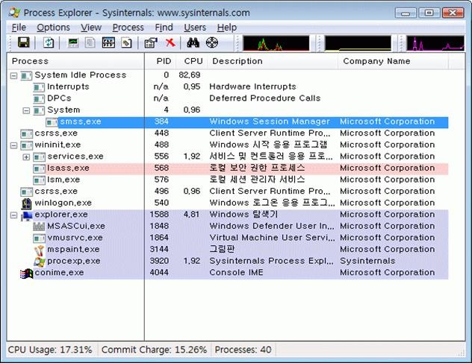Viewport: 472px width, 363px height.
Task: Collapse the System process subtree
Action: click(x=26, y=110)
